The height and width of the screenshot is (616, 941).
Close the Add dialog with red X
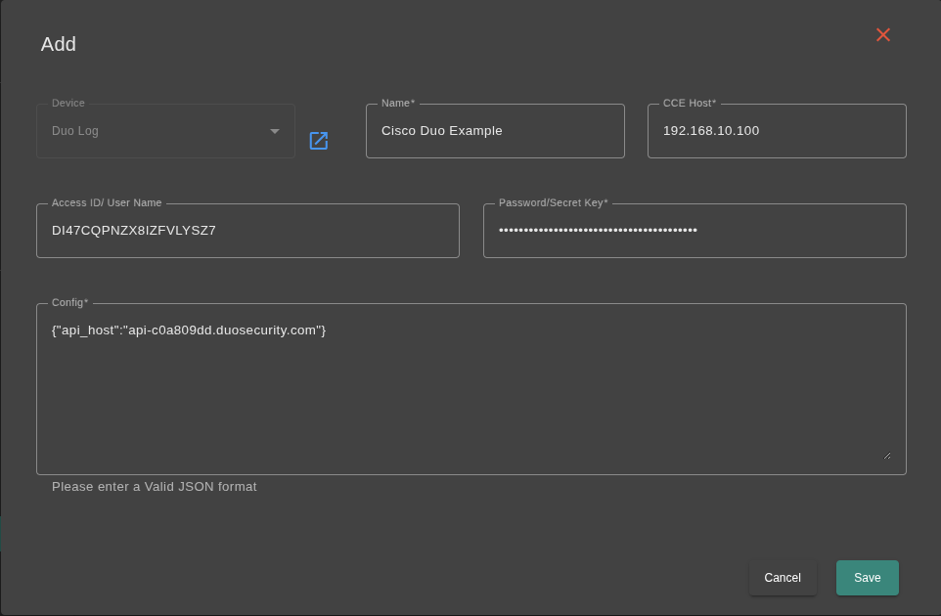[x=882, y=35]
